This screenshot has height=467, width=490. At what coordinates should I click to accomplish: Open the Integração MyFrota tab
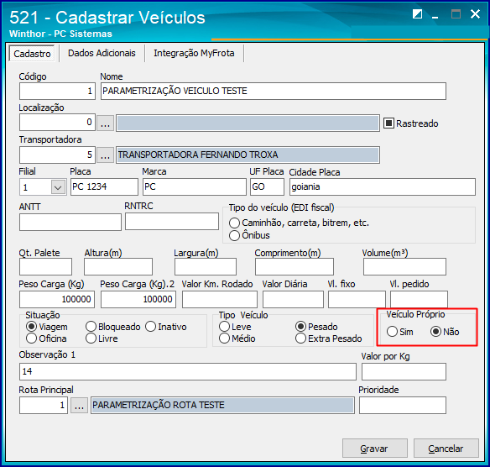[x=194, y=53]
